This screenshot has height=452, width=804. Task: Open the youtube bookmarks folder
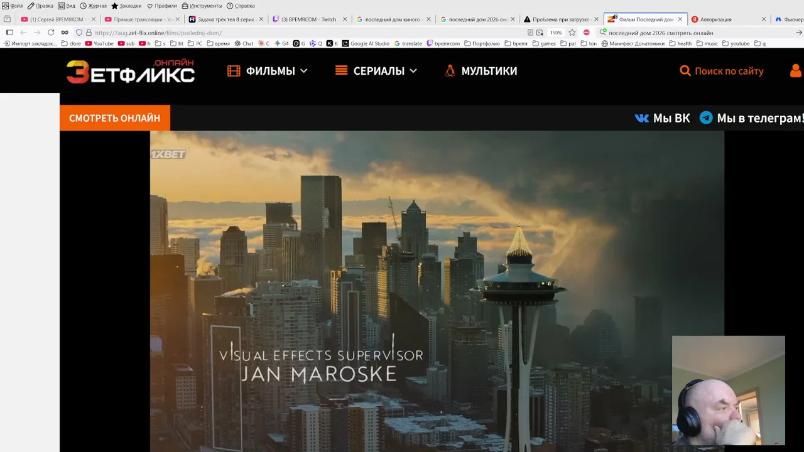click(x=736, y=44)
